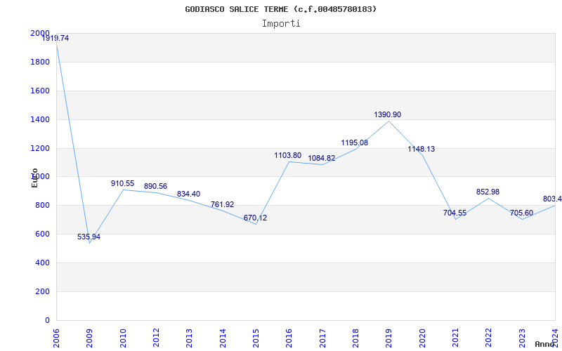562x351 pixels.
Task: Click the x-axis year 2014
Action: [223, 338]
